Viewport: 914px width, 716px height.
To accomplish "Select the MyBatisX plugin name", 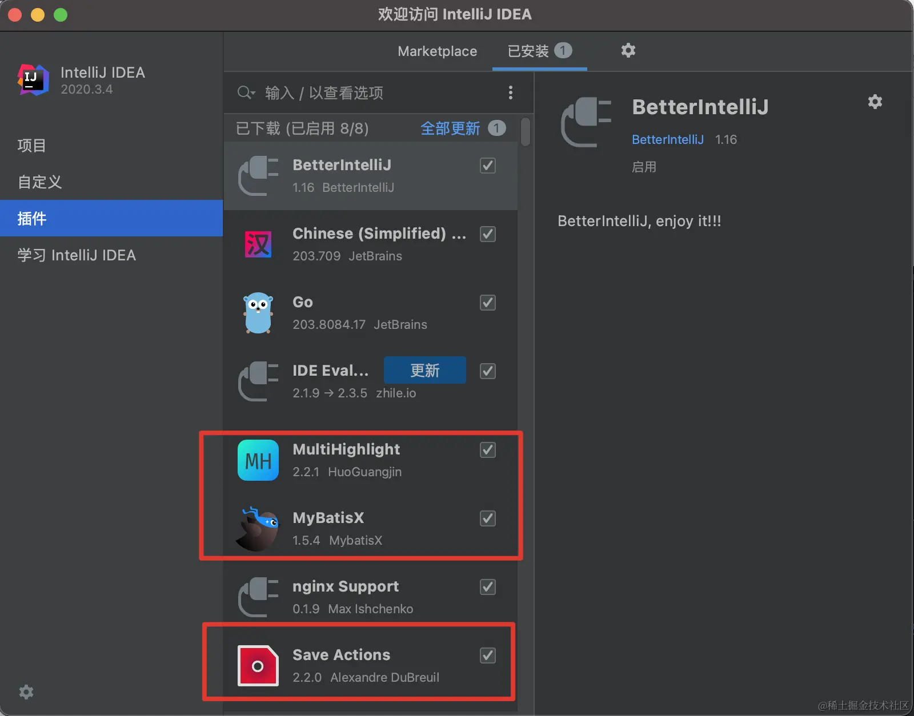I will pos(328,518).
